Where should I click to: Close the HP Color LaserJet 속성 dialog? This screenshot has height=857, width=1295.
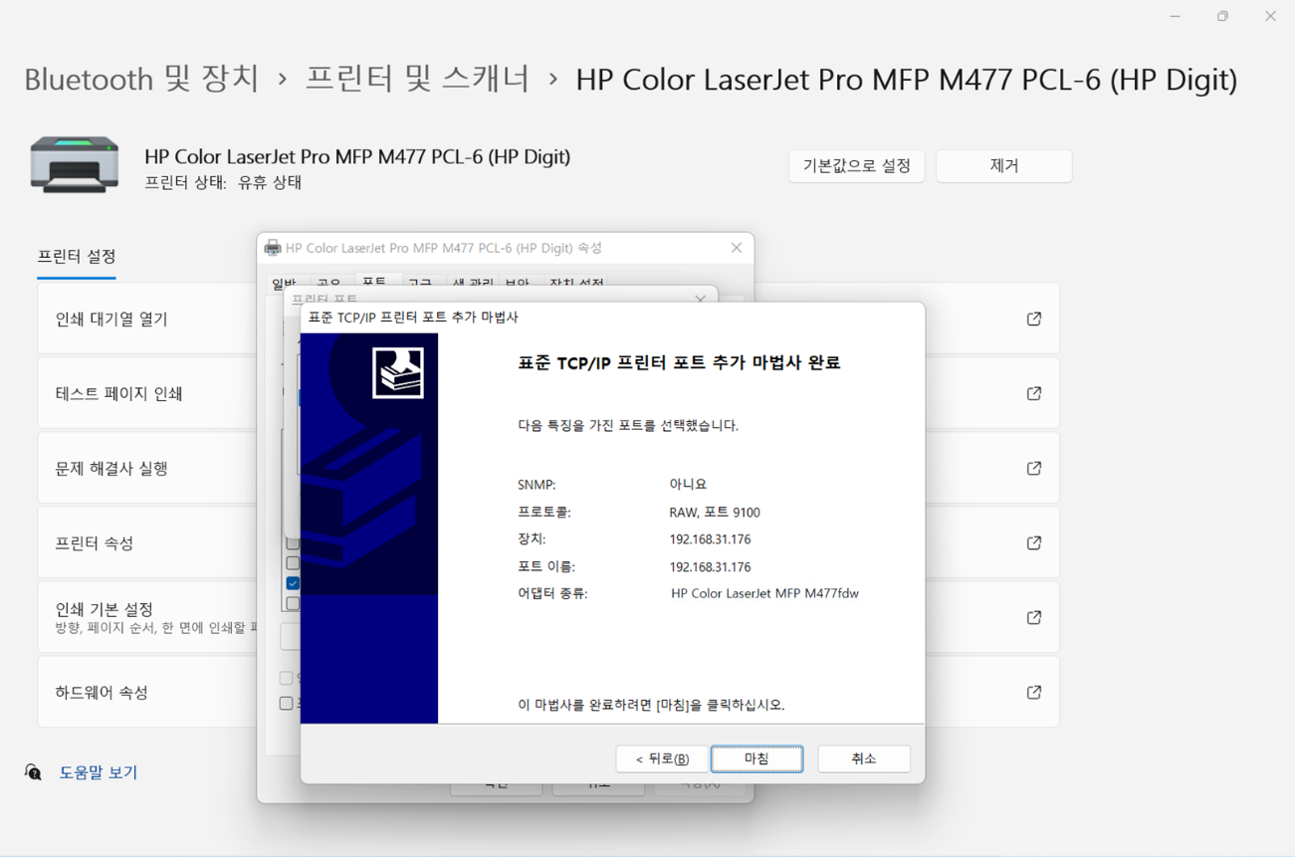pos(737,248)
